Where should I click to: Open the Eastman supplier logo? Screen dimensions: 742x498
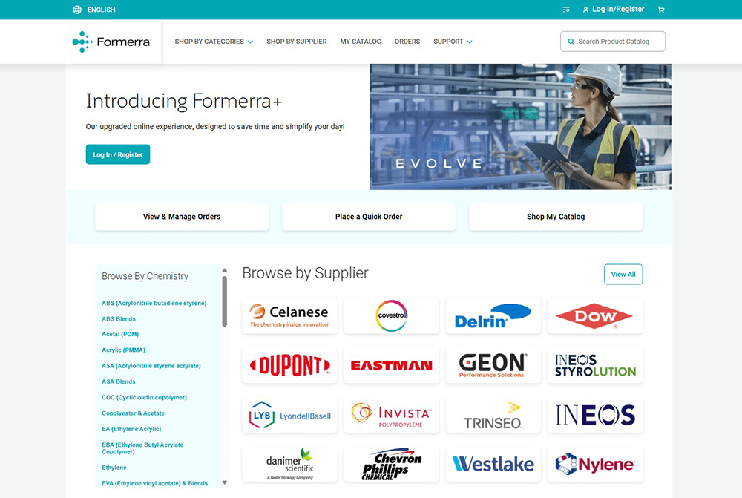point(391,365)
